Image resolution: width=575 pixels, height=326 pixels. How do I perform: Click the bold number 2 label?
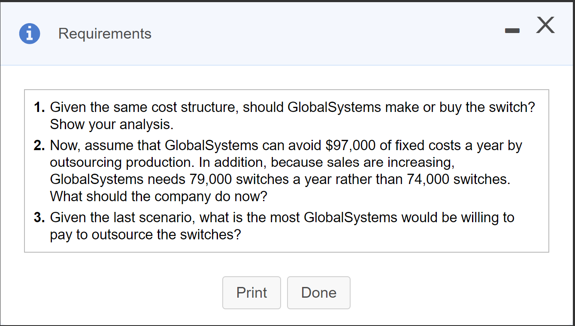(x=40, y=145)
